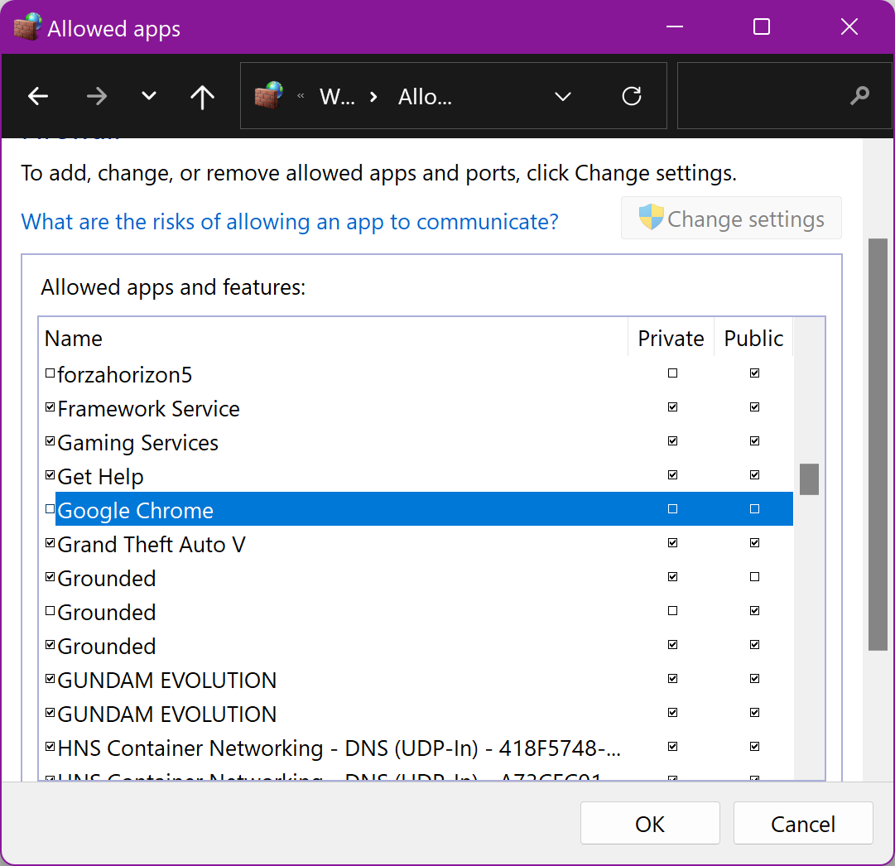Go back using the back arrow
Viewport: 895px width, 866px height.
pos(38,96)
